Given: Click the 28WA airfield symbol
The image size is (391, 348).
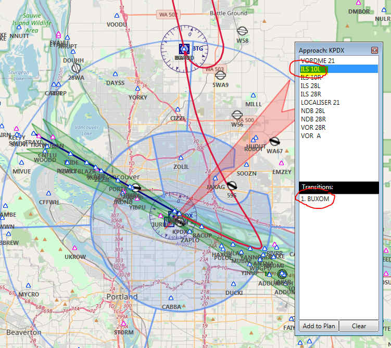Looking at the screenshot, I should pyautogui.click(x=76, y=68).
